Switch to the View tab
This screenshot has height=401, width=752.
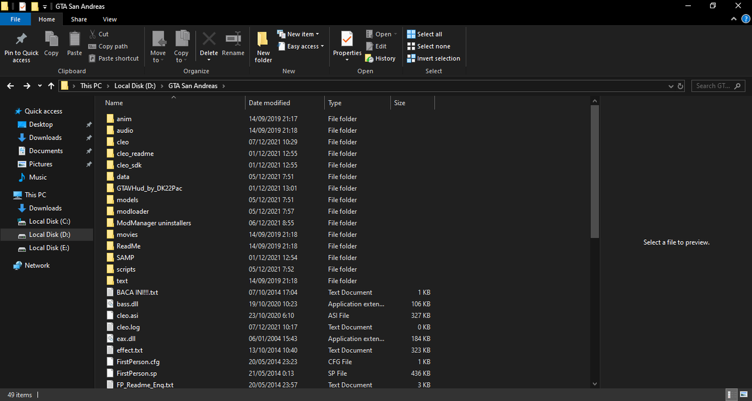pyautogui.click(x=110, y=19)
